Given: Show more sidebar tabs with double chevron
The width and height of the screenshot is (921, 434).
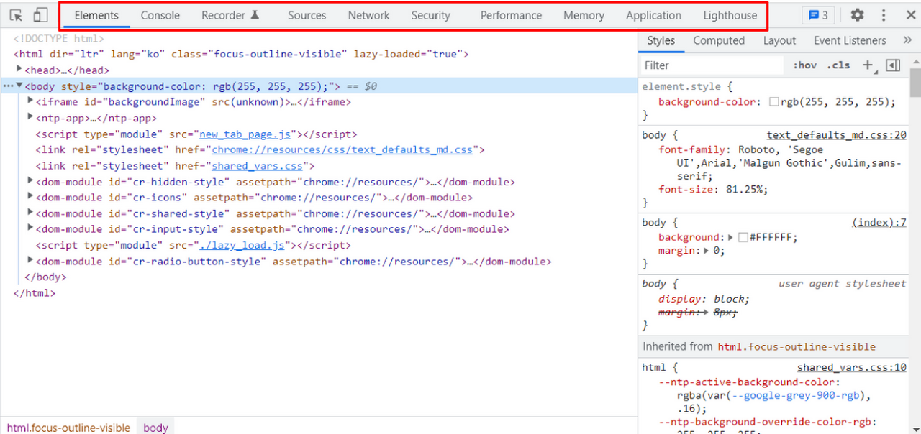Looking at the screenshot, I should pyautogui.click(x=908, y=40).
